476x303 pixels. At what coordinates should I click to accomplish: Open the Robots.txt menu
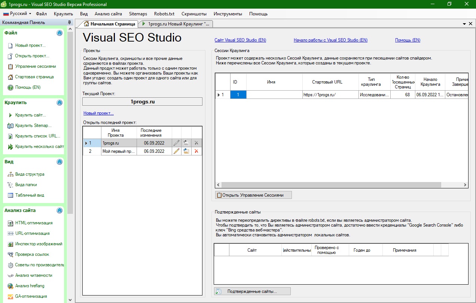point(164,14)
